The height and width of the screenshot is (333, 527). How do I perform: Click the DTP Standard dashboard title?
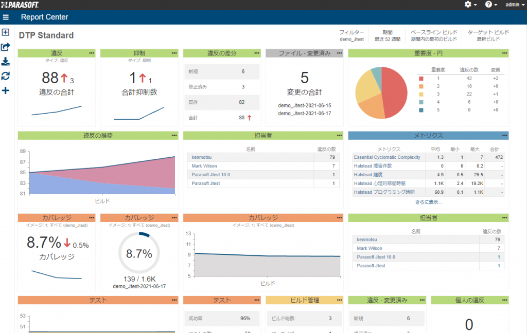pyautogui.click(x=46, y=35)
